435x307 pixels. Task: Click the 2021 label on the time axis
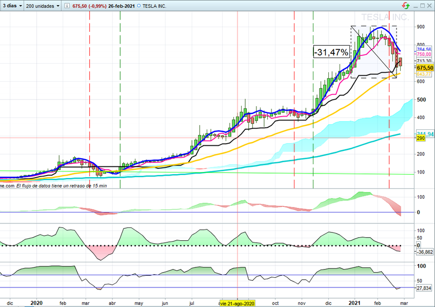(x=354, y=303)
